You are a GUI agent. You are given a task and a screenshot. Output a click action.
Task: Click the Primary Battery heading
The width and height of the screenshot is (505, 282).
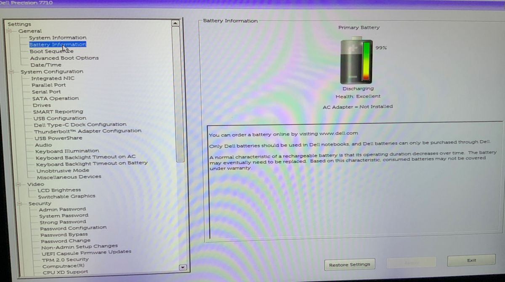pos(359,28)
